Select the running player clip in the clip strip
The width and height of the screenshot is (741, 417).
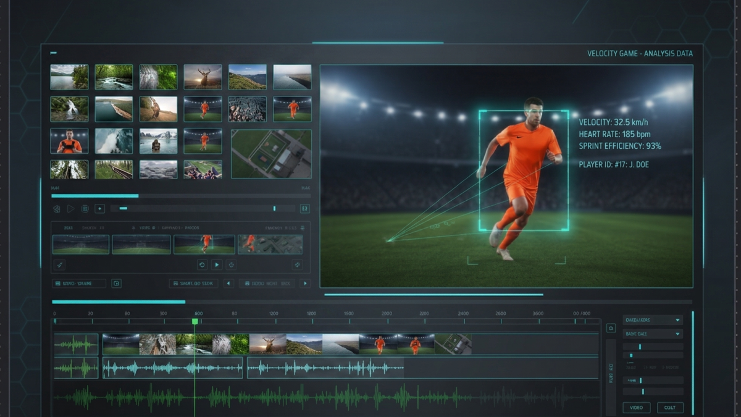(204, 244)
